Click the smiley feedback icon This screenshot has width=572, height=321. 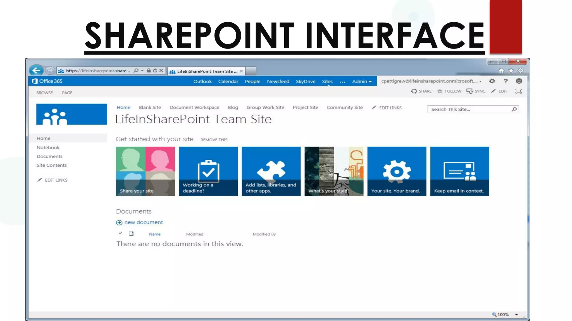519,81
